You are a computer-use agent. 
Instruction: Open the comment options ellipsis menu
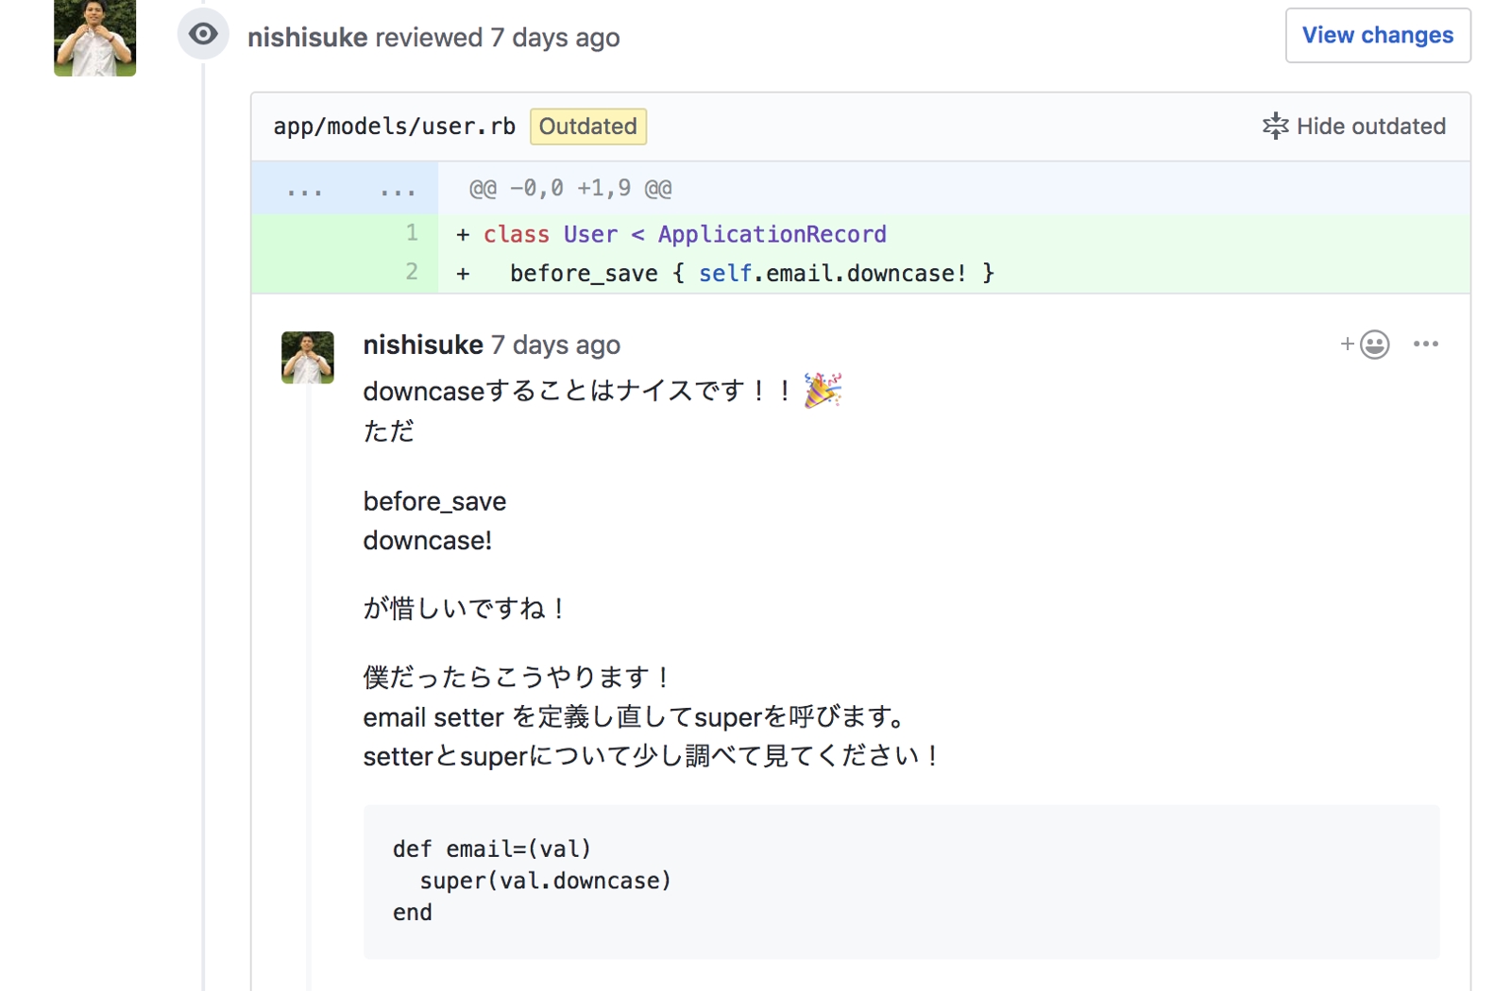pos(1425,344)
